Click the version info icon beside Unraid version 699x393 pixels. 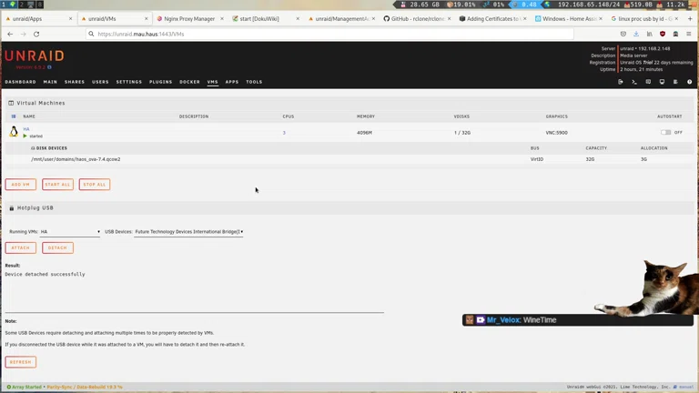(50, 66)
